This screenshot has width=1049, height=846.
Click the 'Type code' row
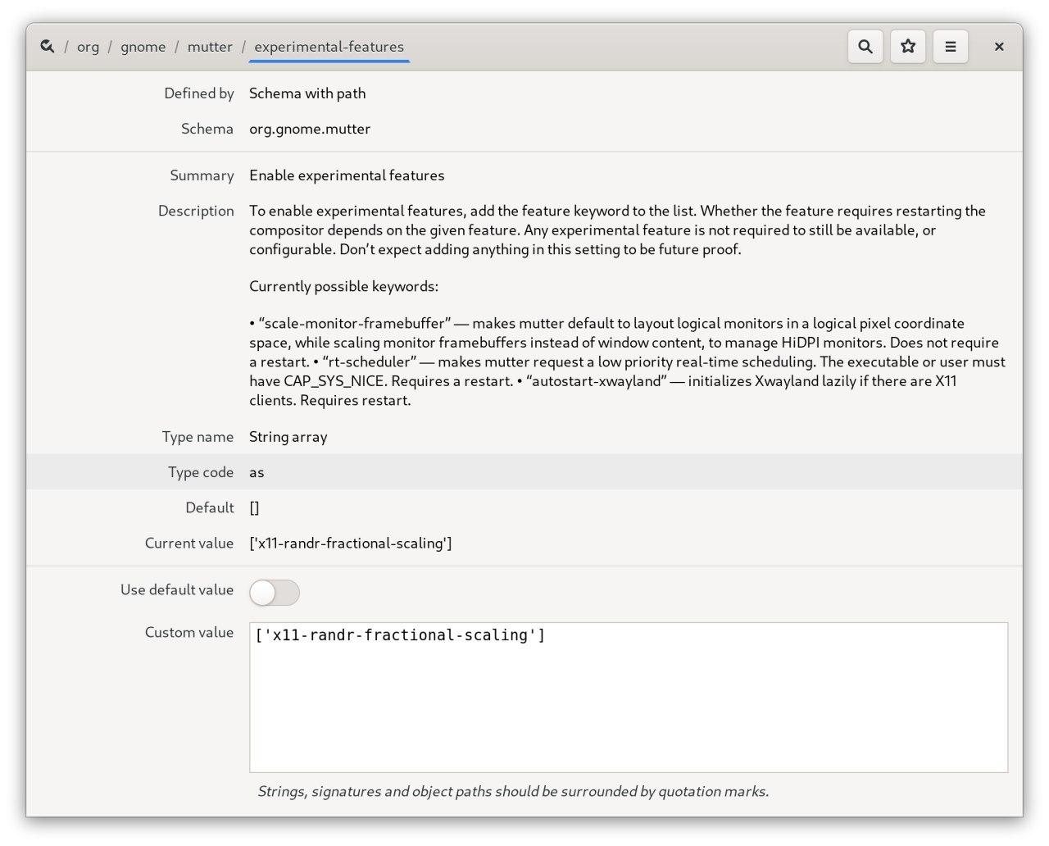tap(524, 472)
